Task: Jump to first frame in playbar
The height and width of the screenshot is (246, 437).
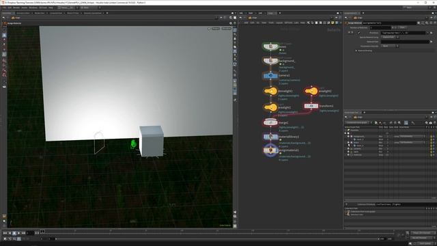Action: [x=5, y=232]
